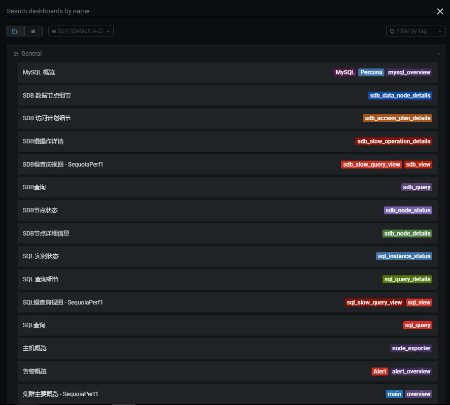Switch to folder view layout

[x=15, y=31]
